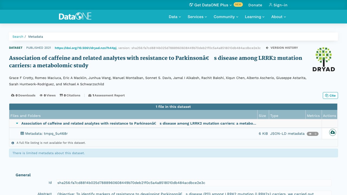
Task: Open the dryad DOI link
Action: pos(85,48)
